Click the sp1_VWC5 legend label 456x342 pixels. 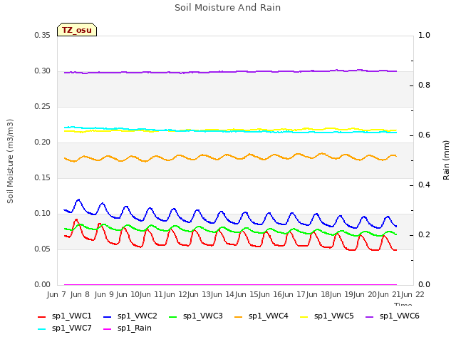(x=334, y=316)
